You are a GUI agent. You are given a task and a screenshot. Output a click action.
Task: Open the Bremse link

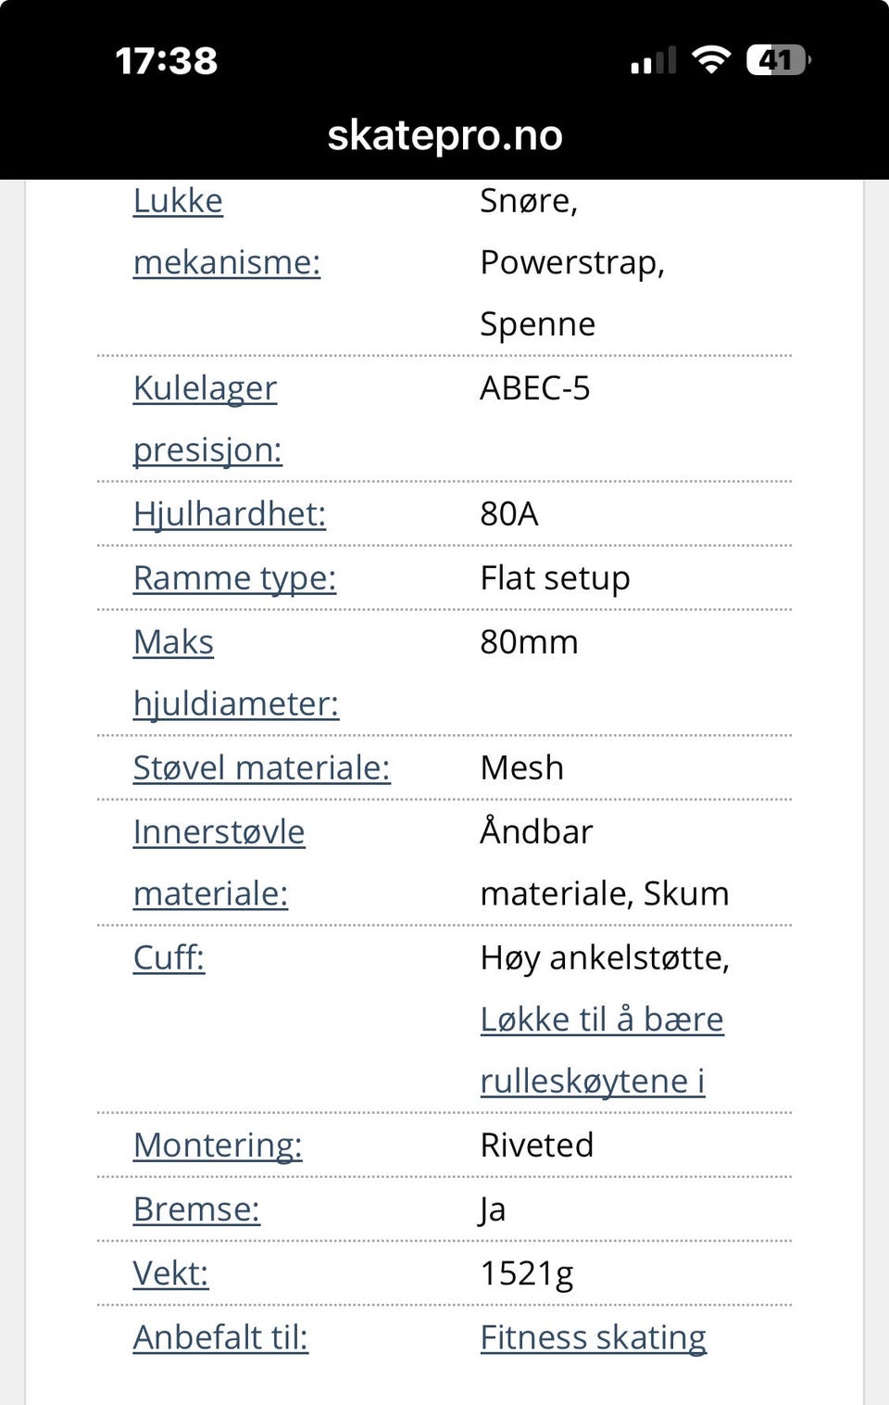click(196, 1209)
